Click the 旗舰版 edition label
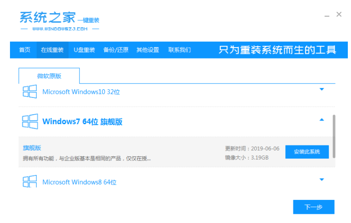 32,148
